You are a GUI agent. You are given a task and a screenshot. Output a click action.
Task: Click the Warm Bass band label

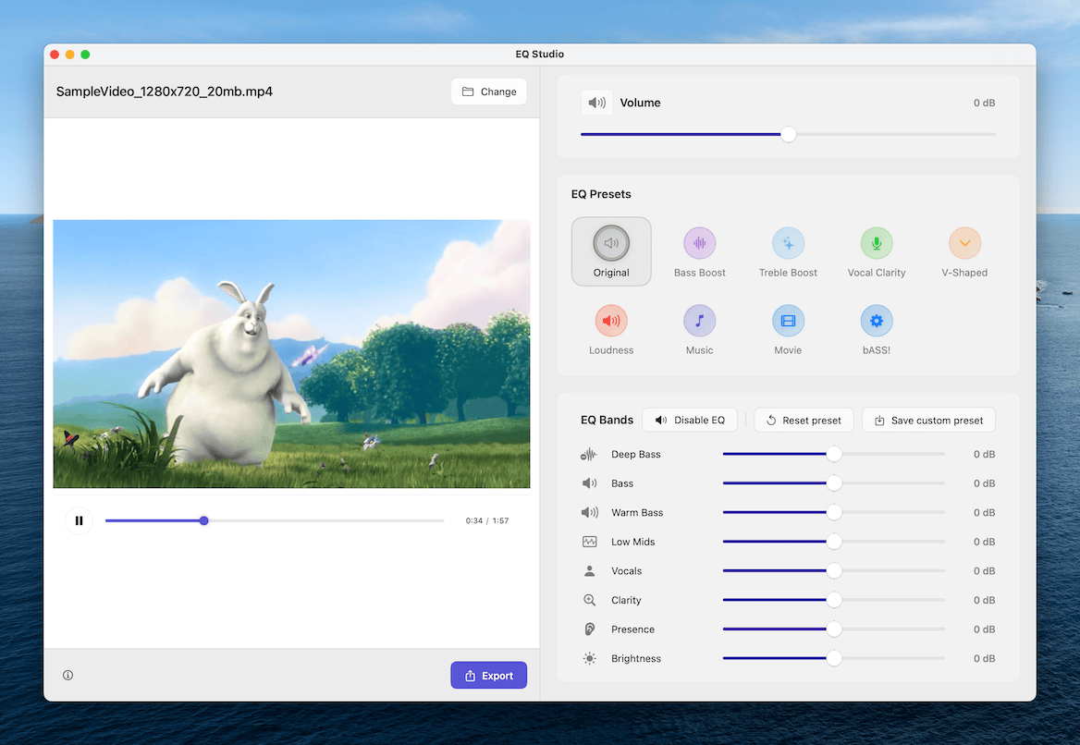pyautogui.click(x=637, y=512)
